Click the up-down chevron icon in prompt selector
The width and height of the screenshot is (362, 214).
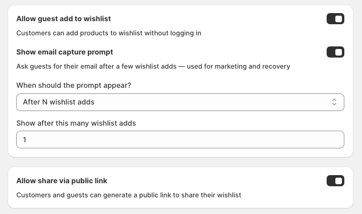click(x=334, y=102)
